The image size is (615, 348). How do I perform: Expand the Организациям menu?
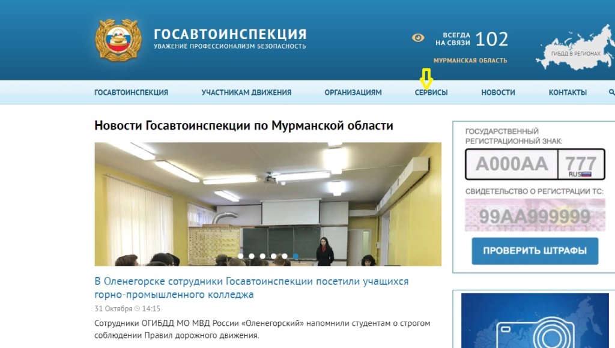pyautogui.click(x=353, y=92)
